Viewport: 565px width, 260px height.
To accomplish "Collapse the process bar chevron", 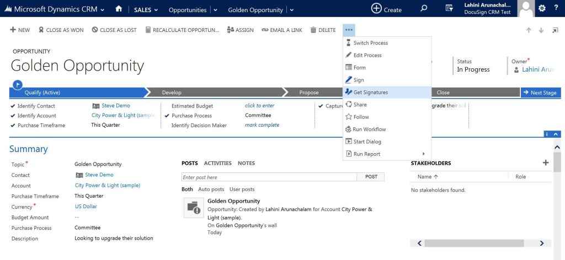I will (556, 134).
